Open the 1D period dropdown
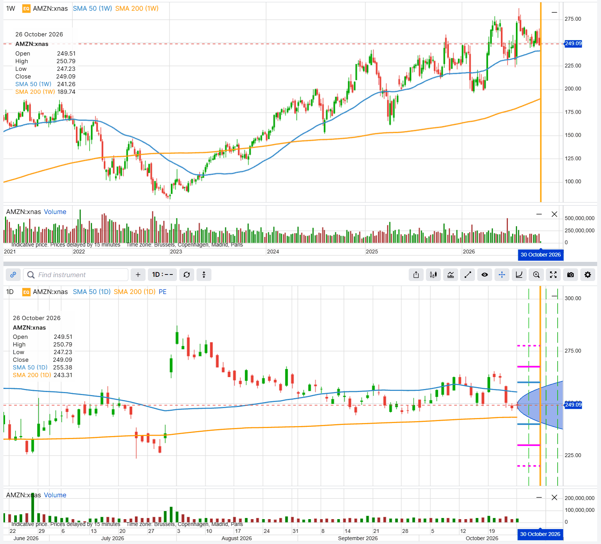The height and width of the screenshot is (544, 601). 162,275
